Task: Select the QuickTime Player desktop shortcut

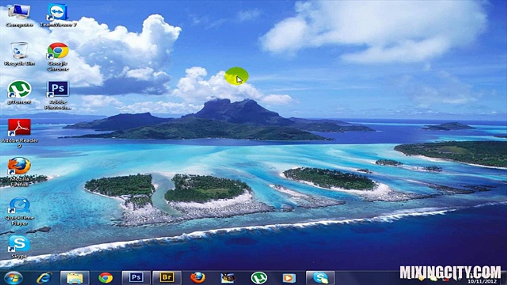Action: coord(19,211)
